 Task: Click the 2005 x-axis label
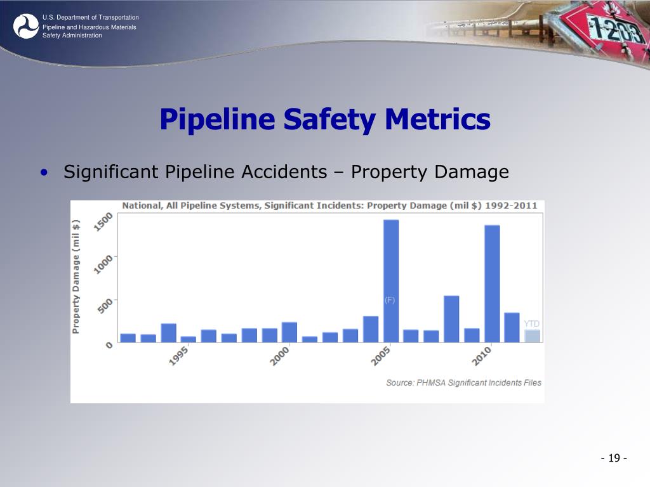click(381, 356)
